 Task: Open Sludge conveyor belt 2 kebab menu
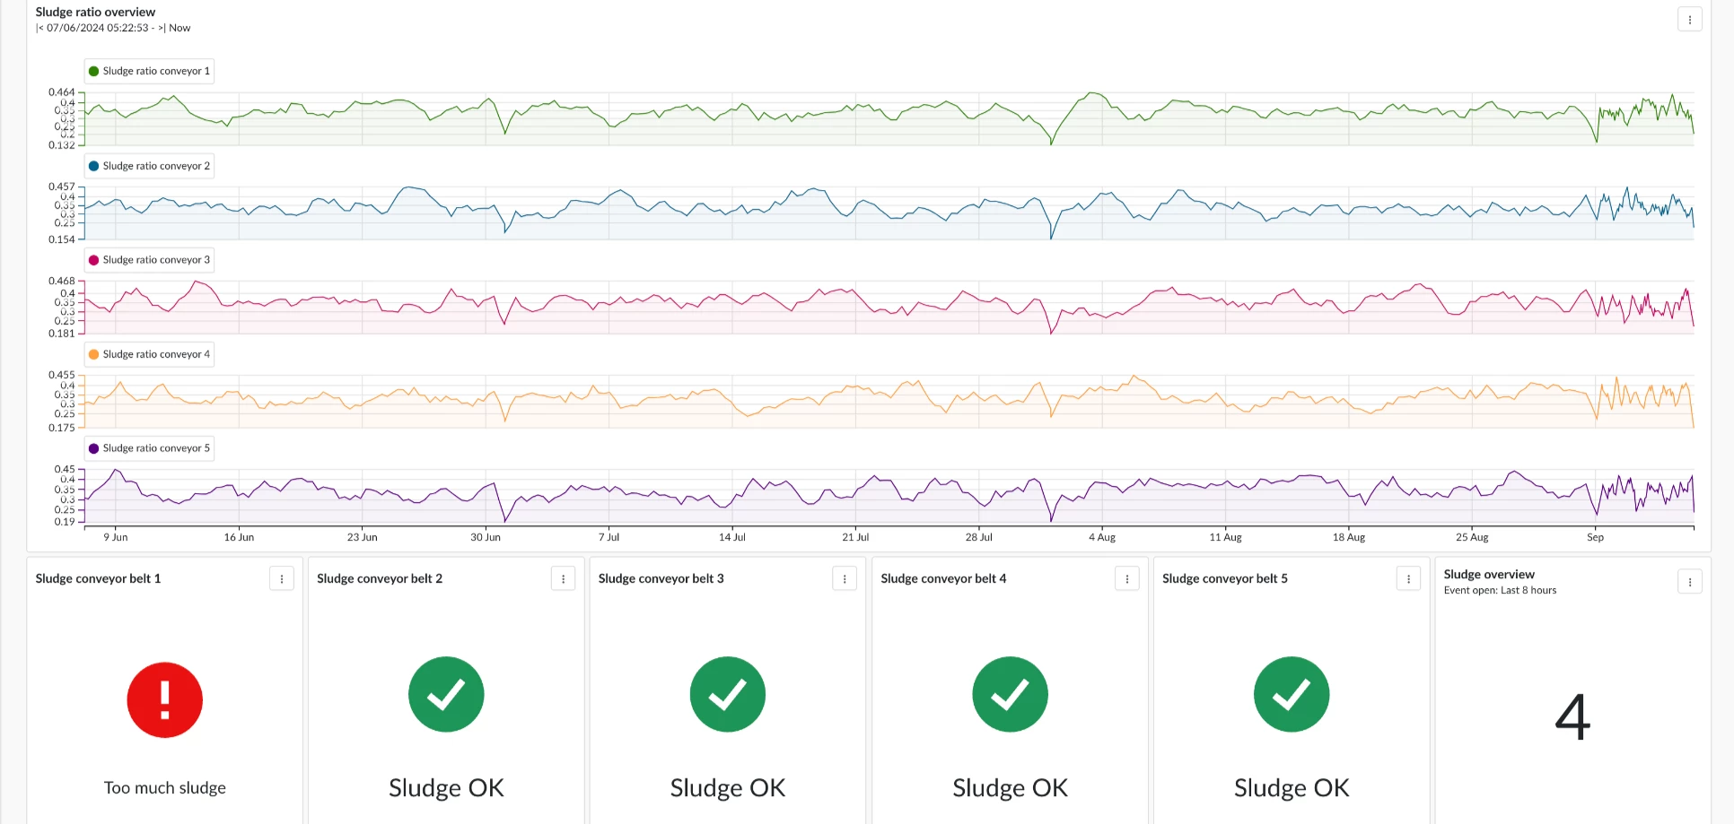[563, 579]
